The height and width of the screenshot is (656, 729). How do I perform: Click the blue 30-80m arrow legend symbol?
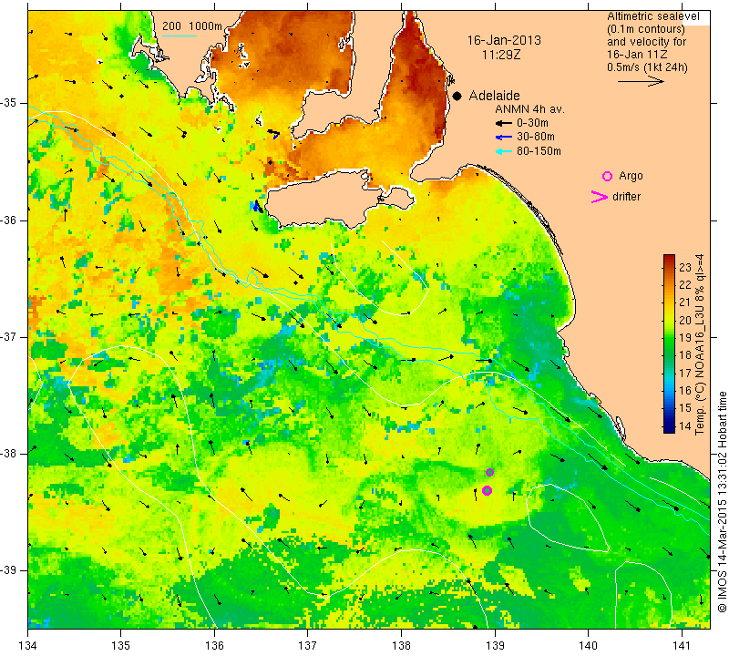point(504,137)
